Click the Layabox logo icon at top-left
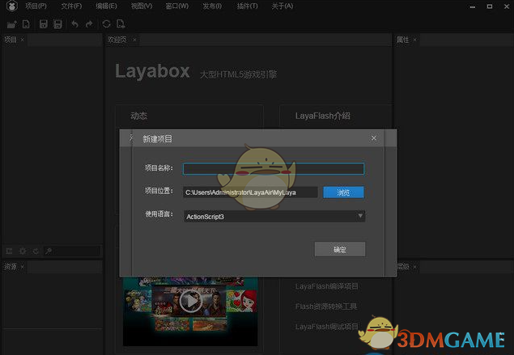 tap(10, 6)
